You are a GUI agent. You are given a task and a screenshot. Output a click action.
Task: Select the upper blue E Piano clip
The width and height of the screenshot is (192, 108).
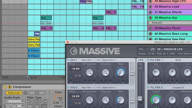tap(34, 50)
